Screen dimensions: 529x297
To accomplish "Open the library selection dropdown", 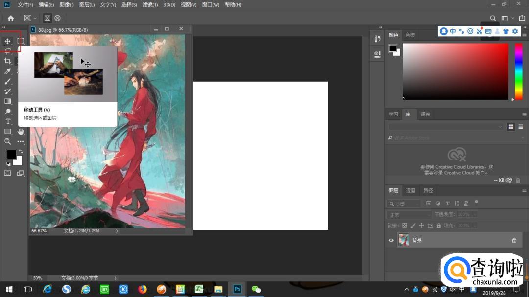I will (446, 127).
